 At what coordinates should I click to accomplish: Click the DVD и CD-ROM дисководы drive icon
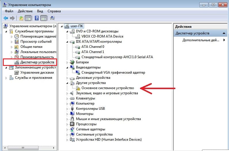pyautogui.click(x=72, y=31)
